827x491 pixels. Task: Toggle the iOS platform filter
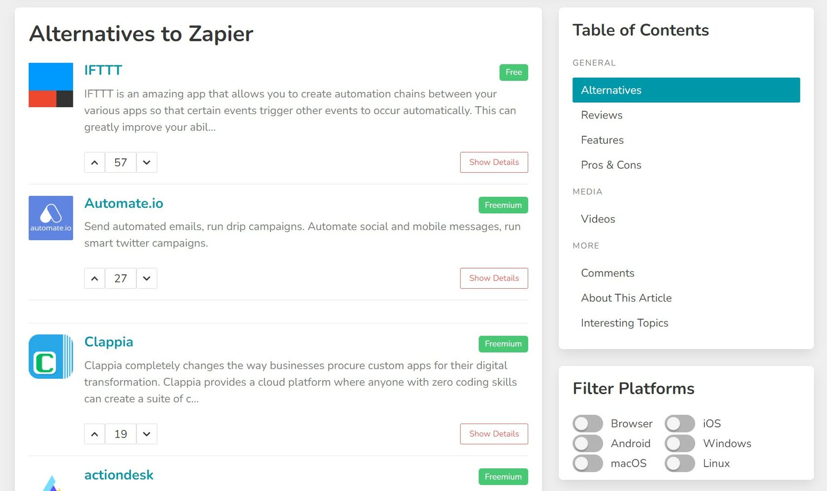[x=679, y=424]
